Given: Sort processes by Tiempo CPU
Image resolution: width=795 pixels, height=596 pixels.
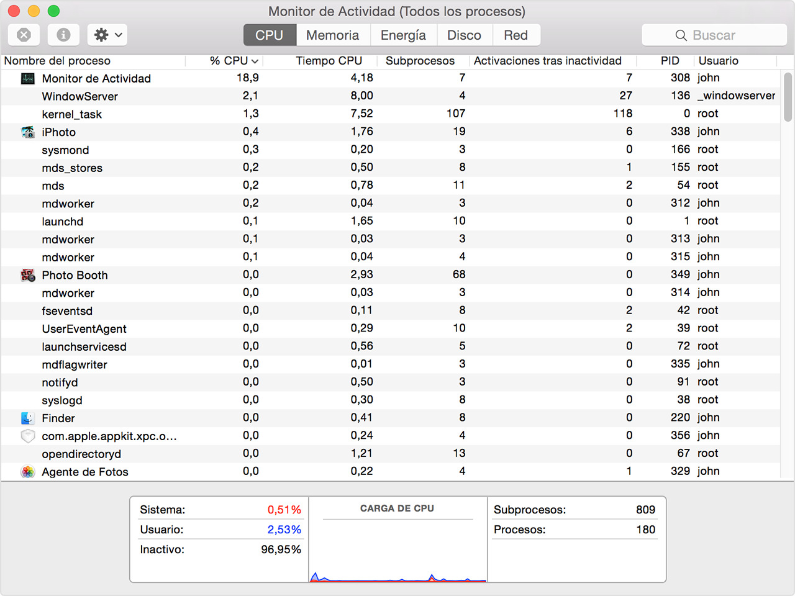Looking at the screenshot, I should [329, 61].
